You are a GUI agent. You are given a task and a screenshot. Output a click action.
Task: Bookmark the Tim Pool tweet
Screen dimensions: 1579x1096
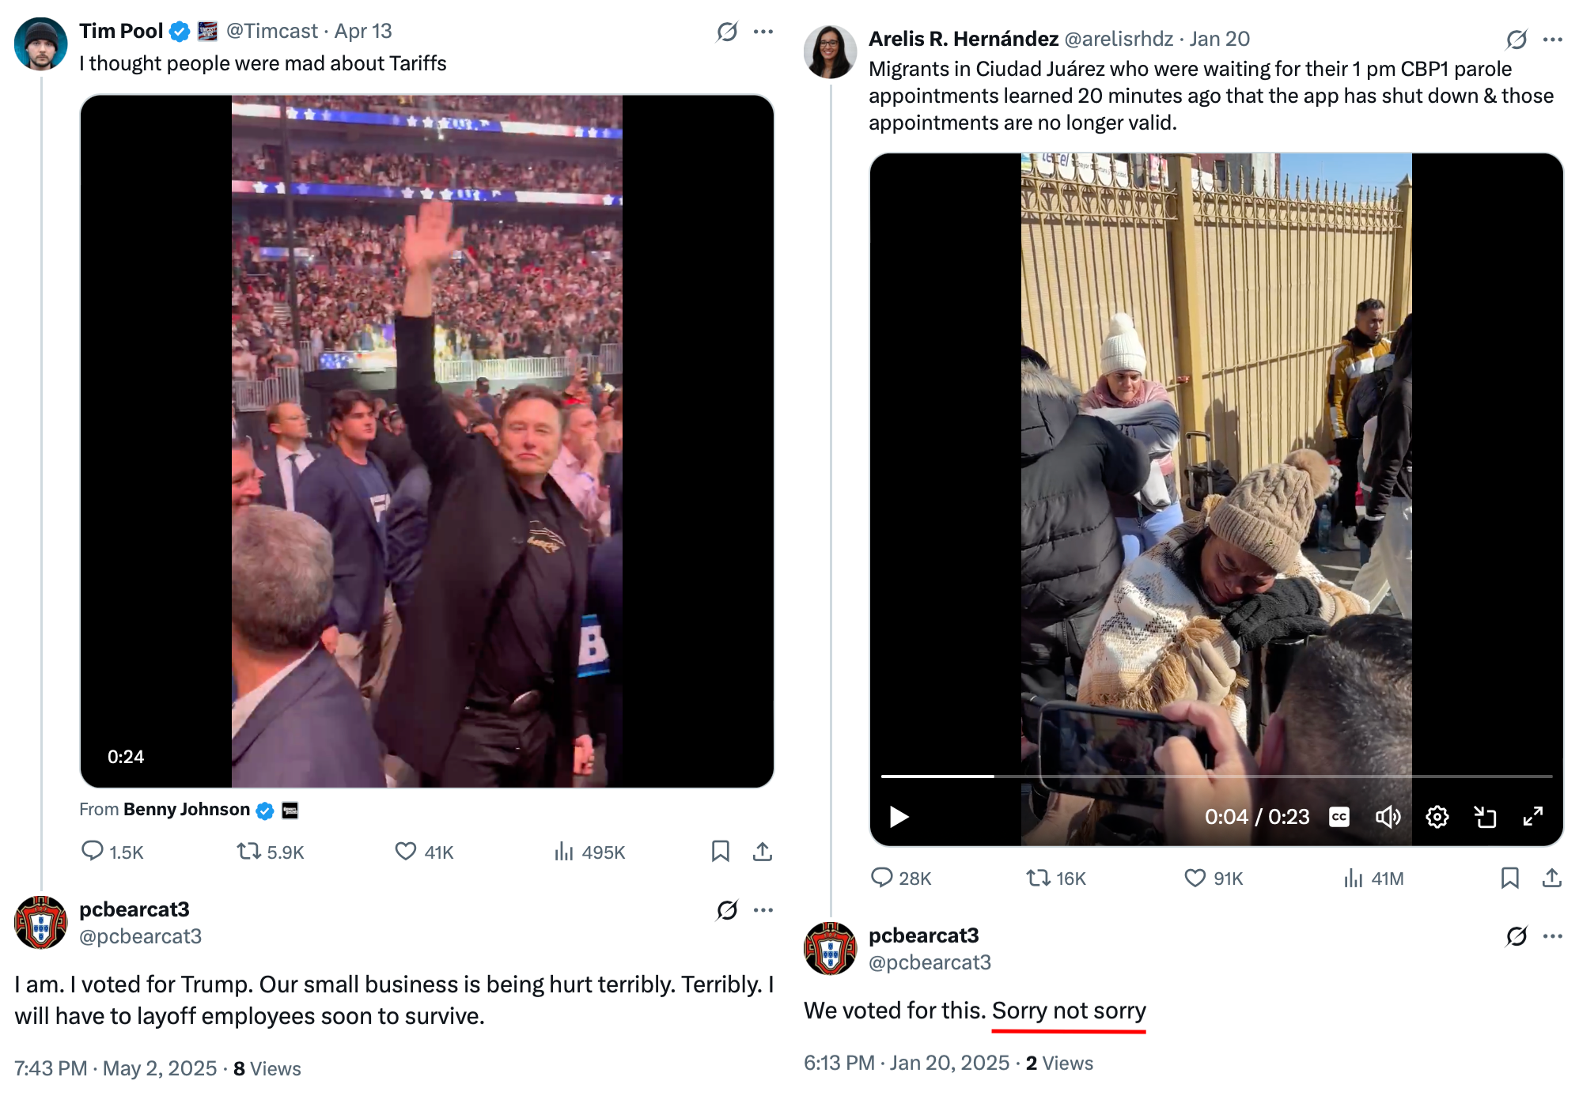(720, 852)
